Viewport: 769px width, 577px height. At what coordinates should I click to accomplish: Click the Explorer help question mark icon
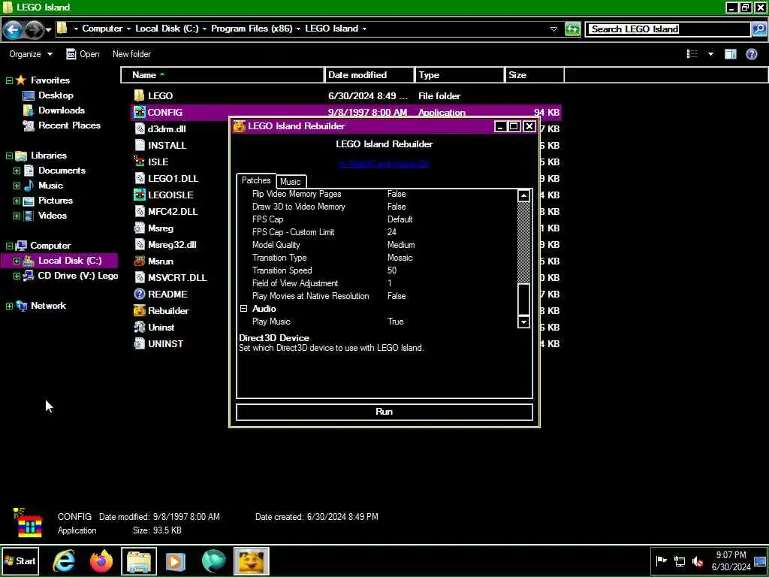[x=751, y=54]
